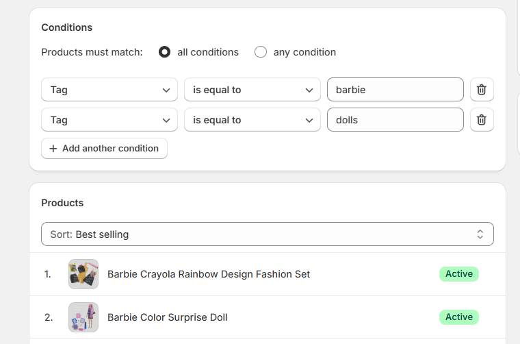Delete the barbie tag condition
520x344 pixels.
point(482,90)
